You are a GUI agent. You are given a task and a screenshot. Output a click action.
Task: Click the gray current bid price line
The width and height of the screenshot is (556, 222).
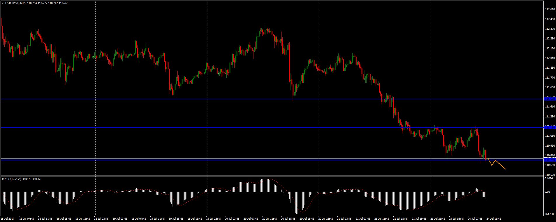click(x=272, y=159)
